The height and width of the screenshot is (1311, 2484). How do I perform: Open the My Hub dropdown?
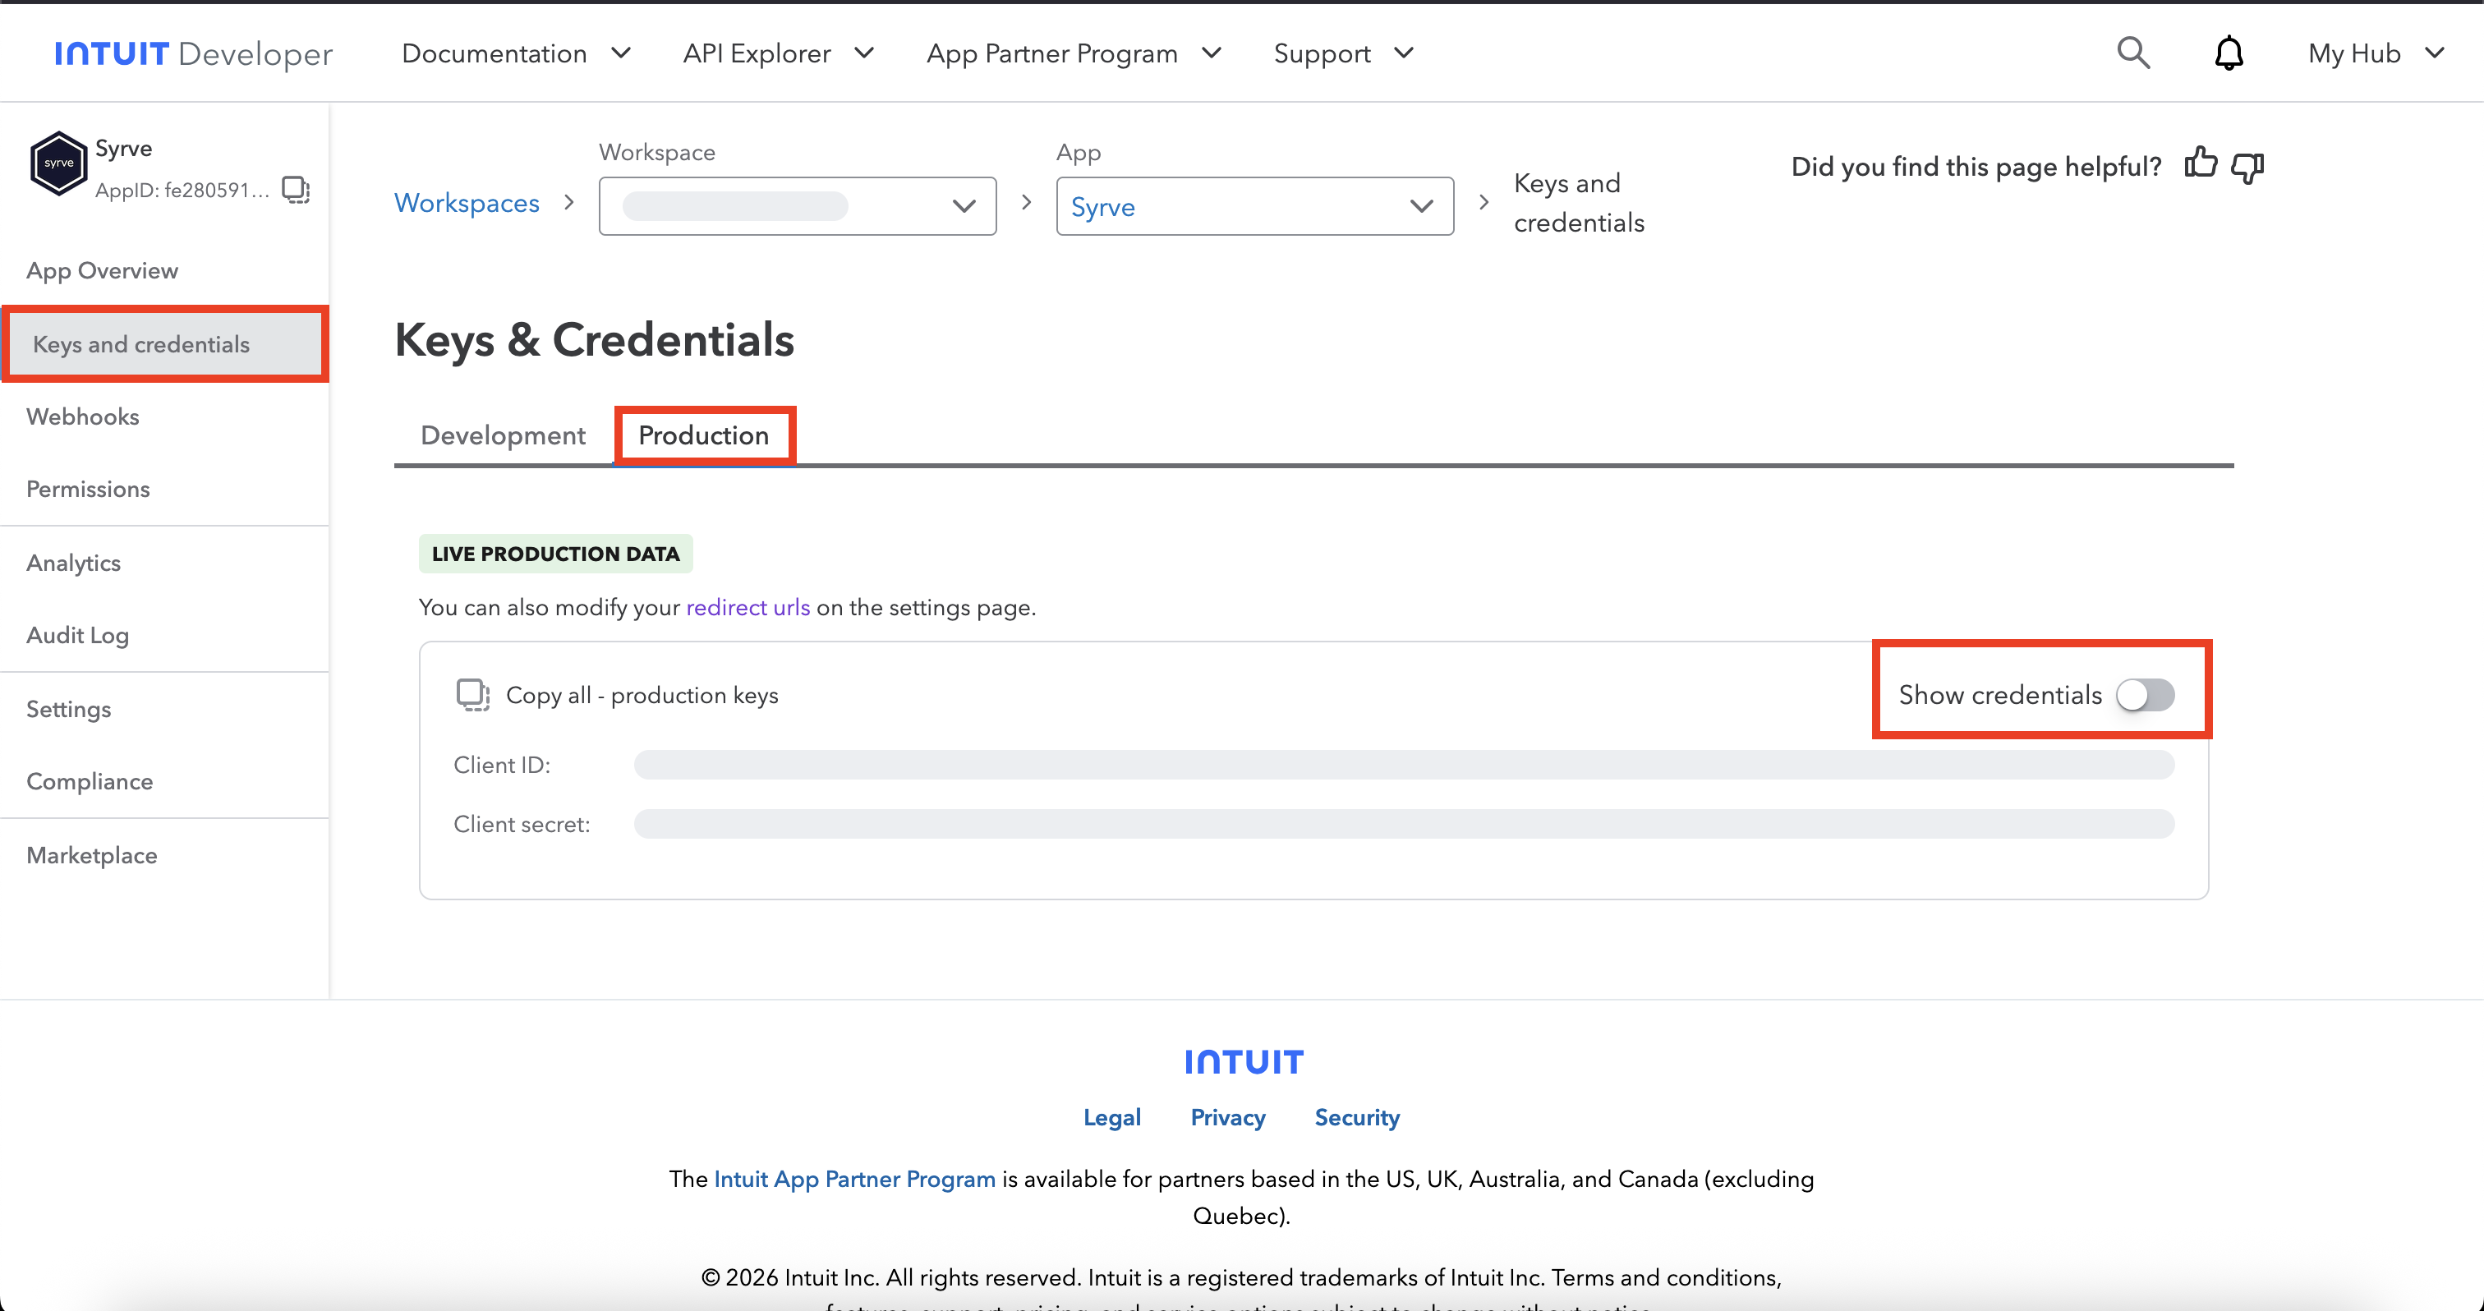pos(2377,53)
